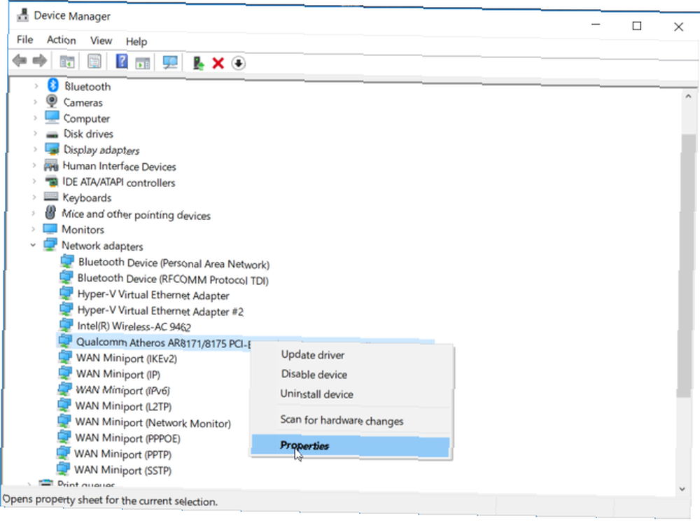
Task: Select WAN Miniport (IP)
Action: tap(118, 374)
